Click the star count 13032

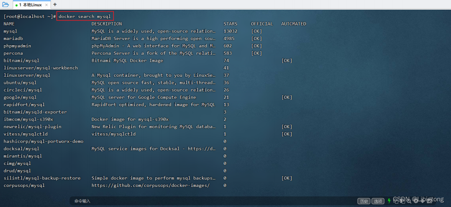point(230,31)
